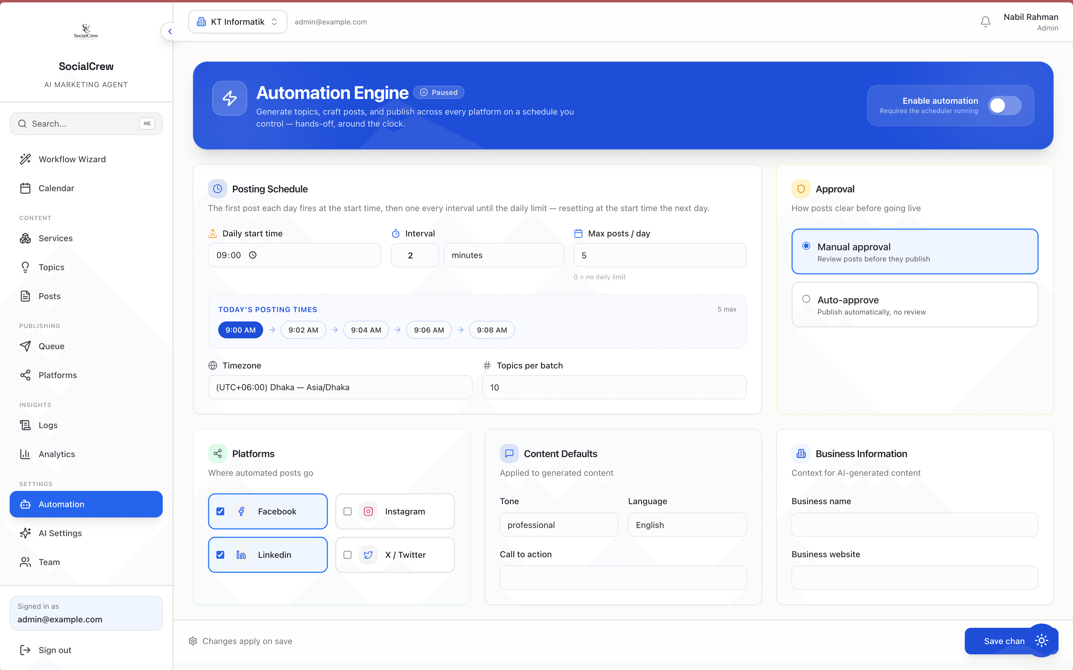This screenshot has height=670, width=1073.
Task: Open notifications bell
Action: (x=985, y=22)
